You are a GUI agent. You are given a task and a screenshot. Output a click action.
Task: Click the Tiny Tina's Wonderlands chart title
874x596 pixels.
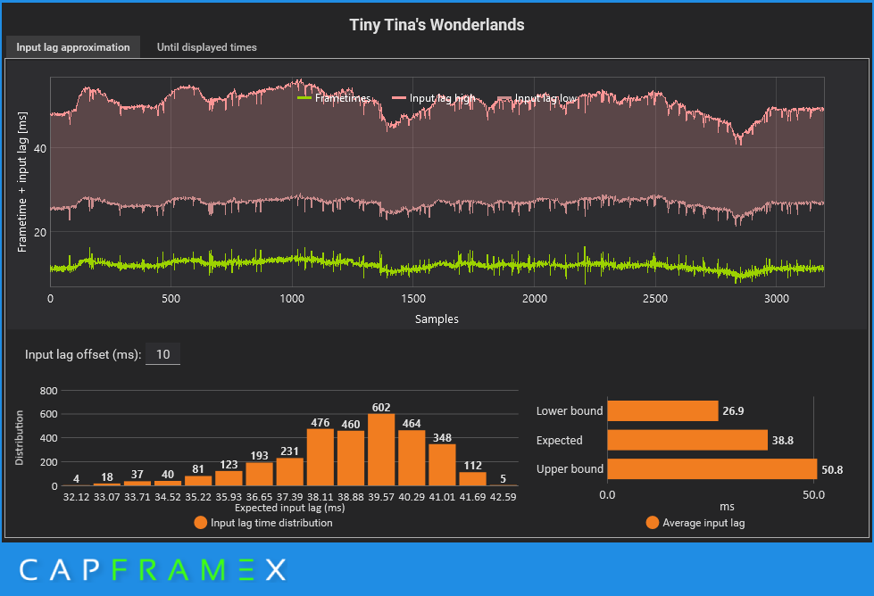point(437,24)
